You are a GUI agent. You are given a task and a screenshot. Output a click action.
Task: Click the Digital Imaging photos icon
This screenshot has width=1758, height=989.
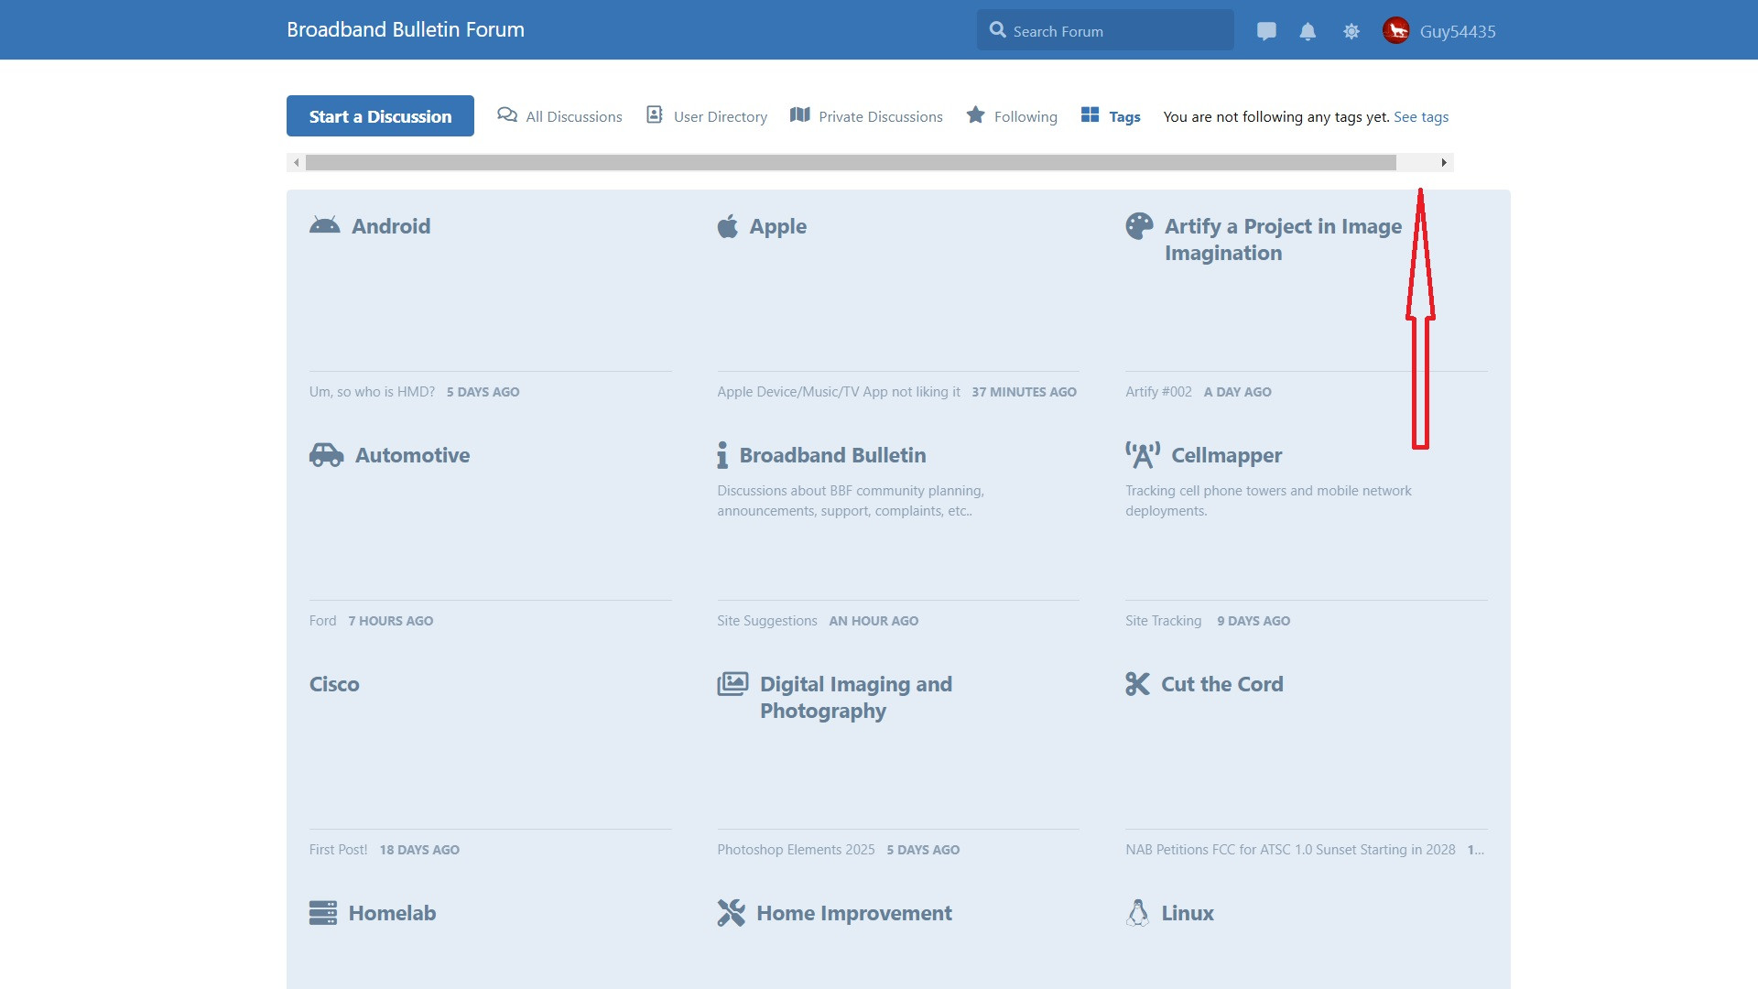click(x=732, y=684)
